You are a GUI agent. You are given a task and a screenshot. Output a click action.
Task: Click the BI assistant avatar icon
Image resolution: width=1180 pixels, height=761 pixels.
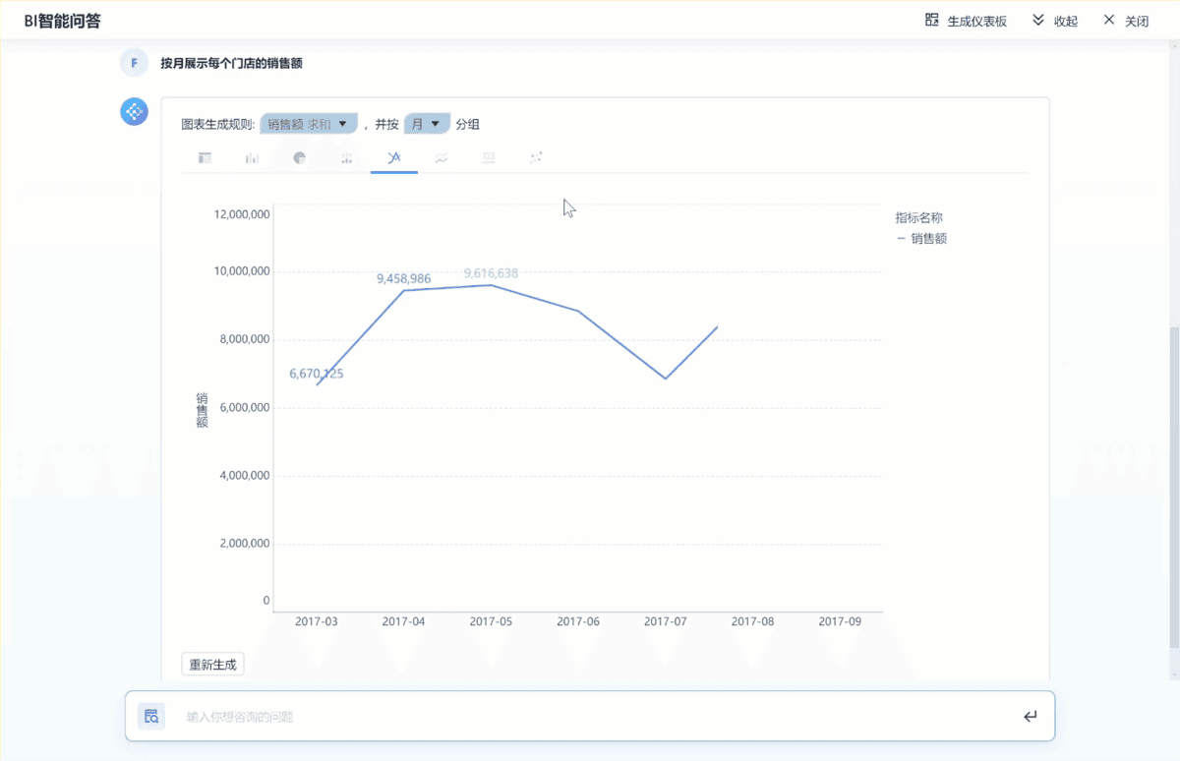point(134,112)
